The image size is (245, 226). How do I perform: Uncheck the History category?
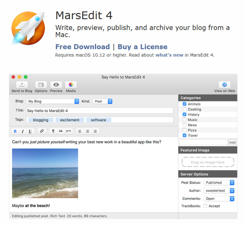(185, 114)
